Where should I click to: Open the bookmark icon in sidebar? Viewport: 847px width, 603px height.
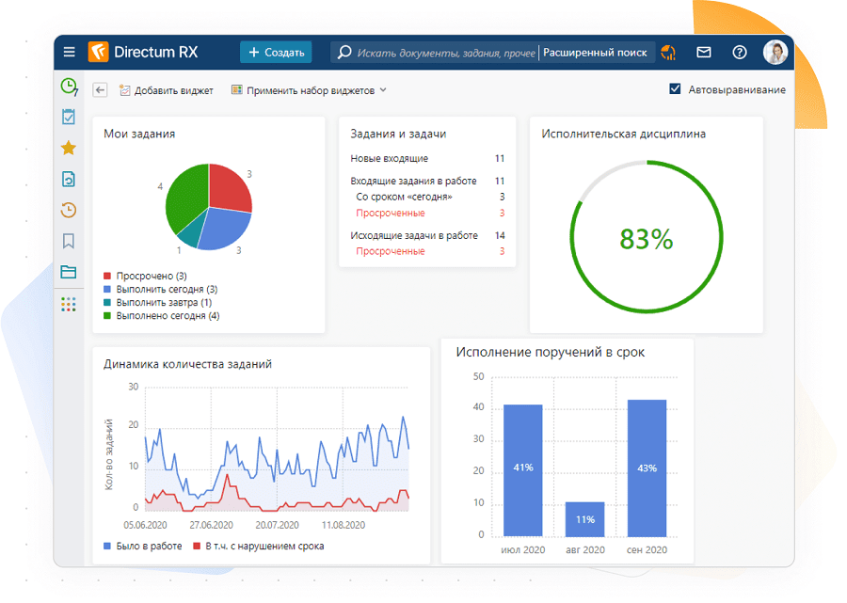click(x=69, y=242)
